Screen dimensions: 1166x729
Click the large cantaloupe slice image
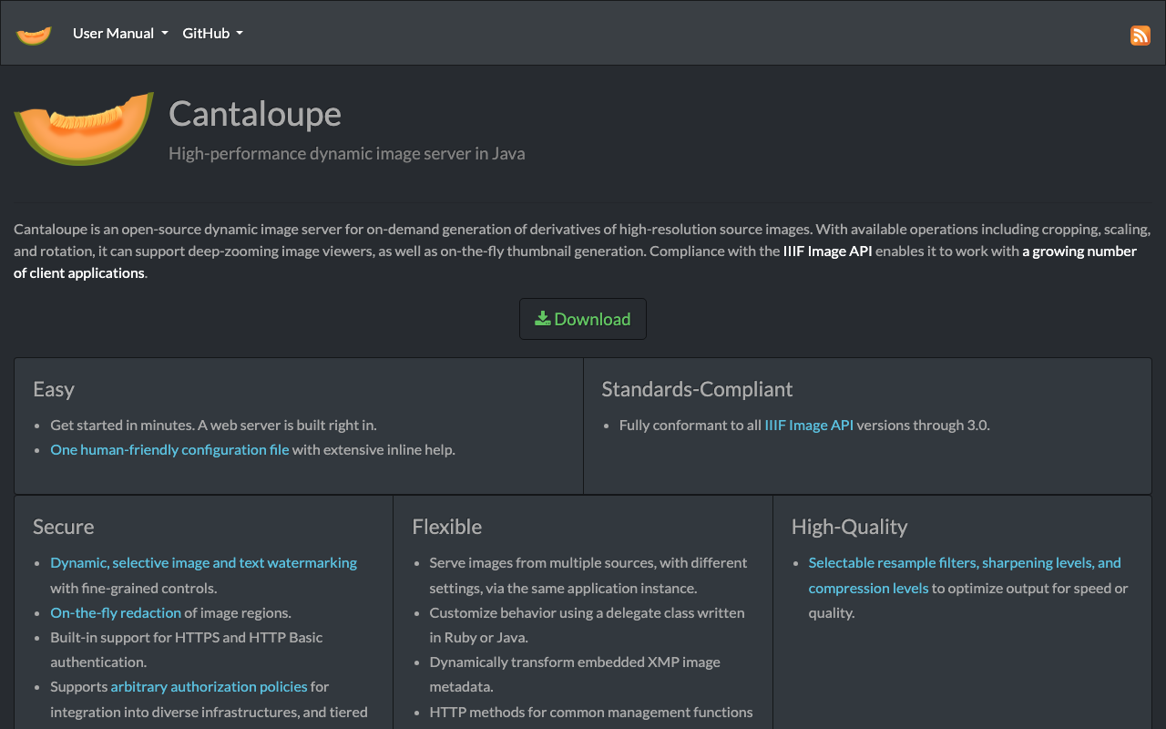click(84, 128)
